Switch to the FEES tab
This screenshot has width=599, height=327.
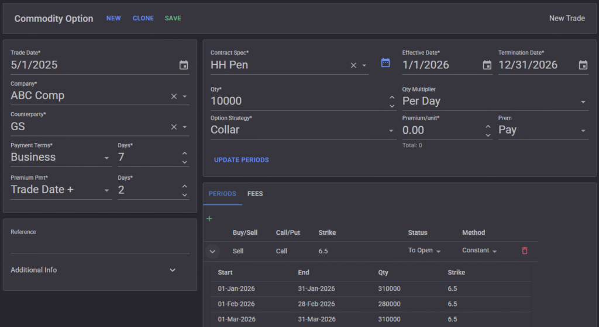point(255,194)
